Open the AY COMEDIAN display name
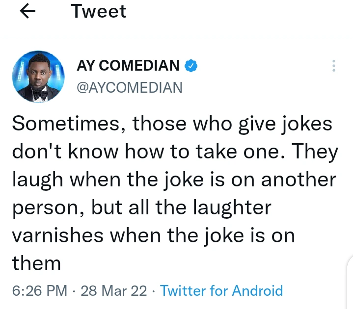The image size is (353, 309). point(128,65)
